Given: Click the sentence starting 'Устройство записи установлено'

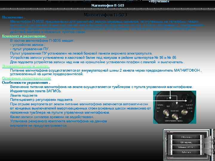Looking at the screenshot, I should pos(93,58).
